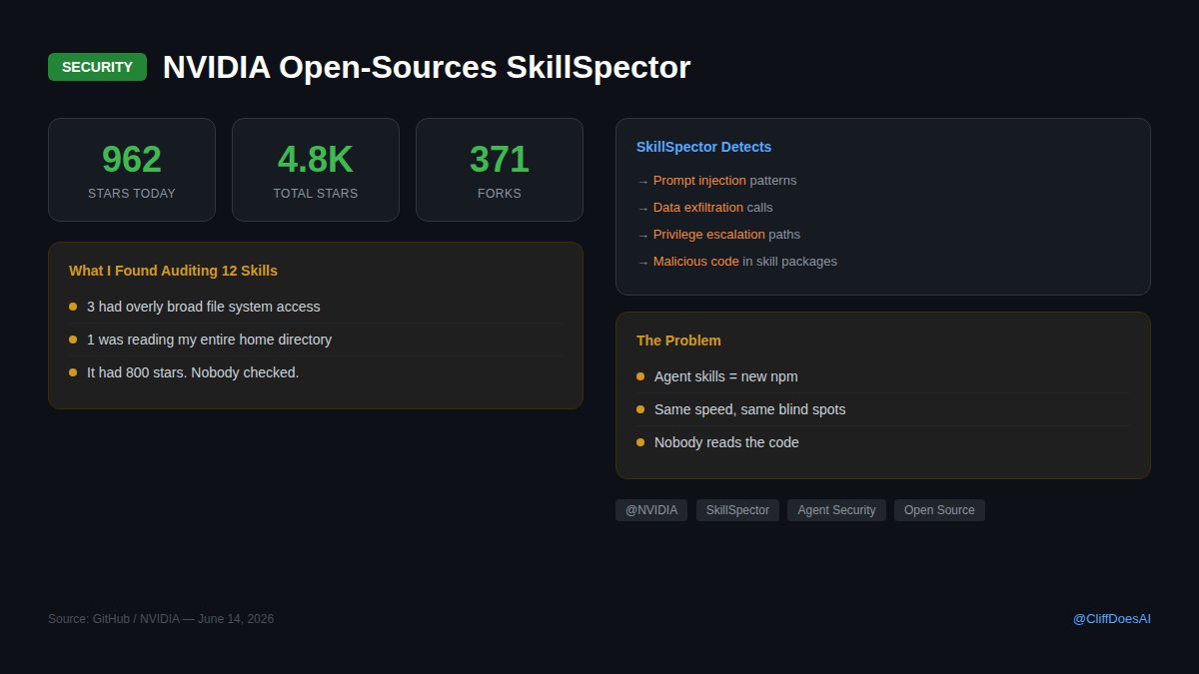Select the 4.8K total stars value
The image size is (1199, 674).
[316, 160]
